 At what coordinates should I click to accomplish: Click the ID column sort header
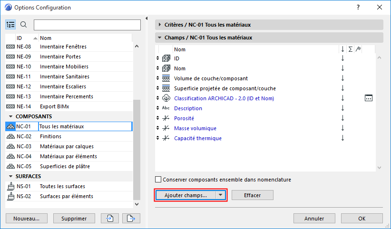pos(27,38)
